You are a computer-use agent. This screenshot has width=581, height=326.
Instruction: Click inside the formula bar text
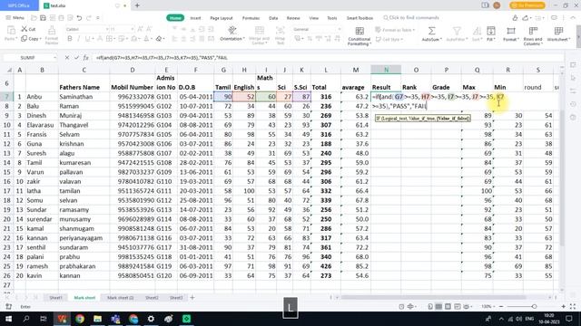[162, 58]
